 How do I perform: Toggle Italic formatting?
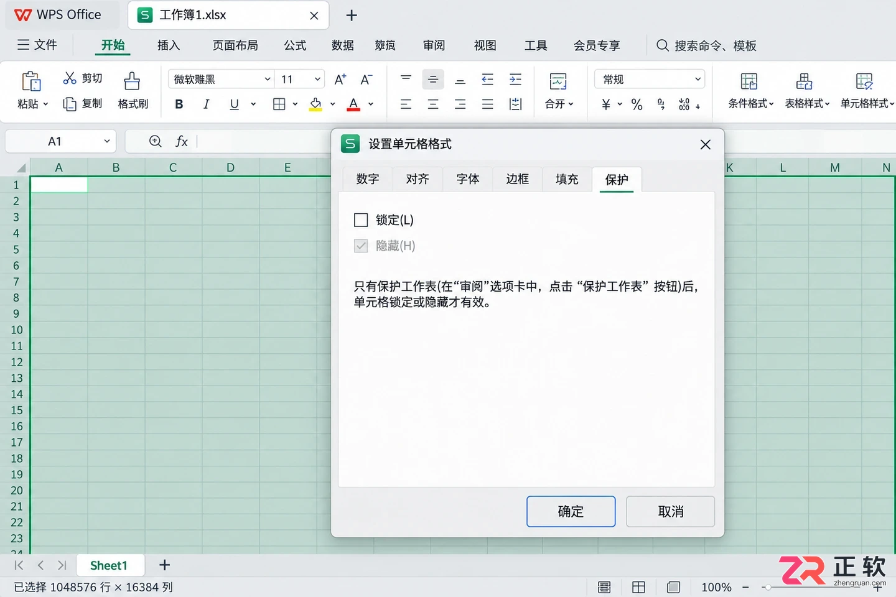coord(206,104)
